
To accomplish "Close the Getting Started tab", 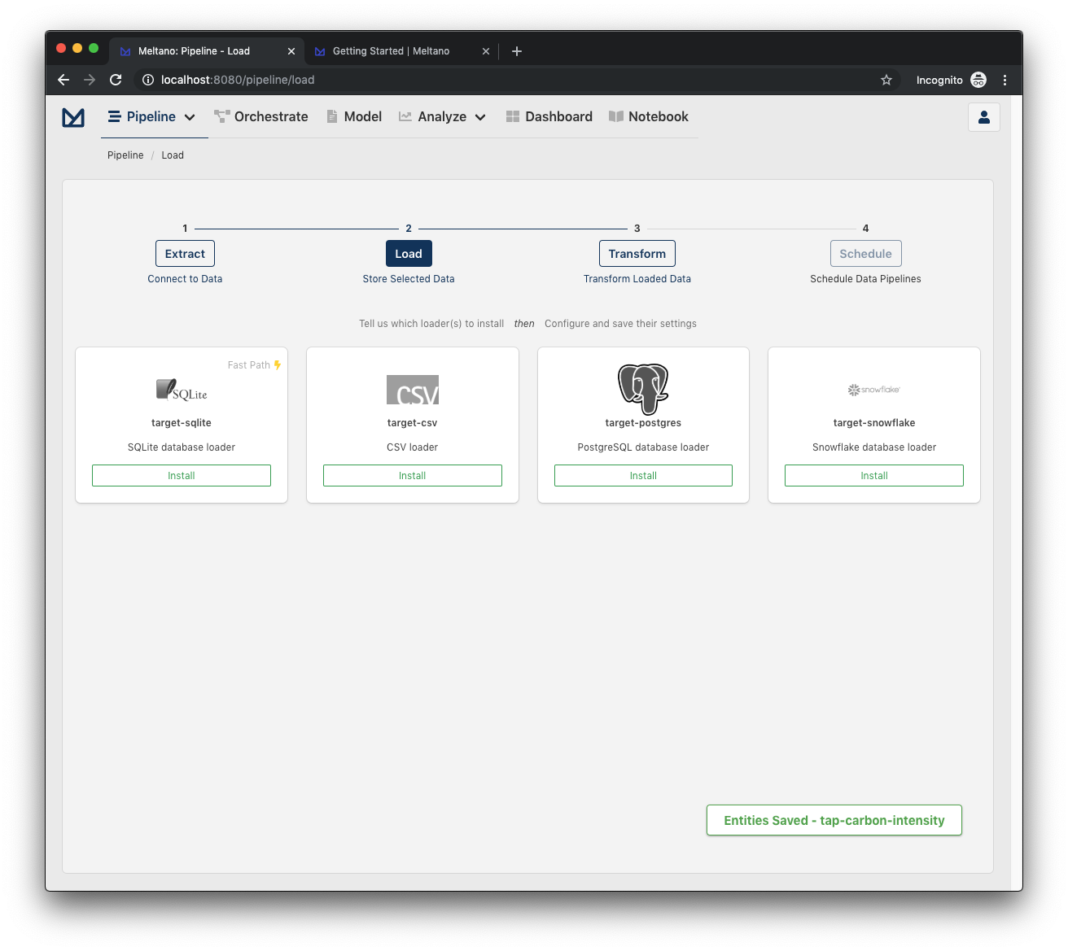I will tap(486, 51).
